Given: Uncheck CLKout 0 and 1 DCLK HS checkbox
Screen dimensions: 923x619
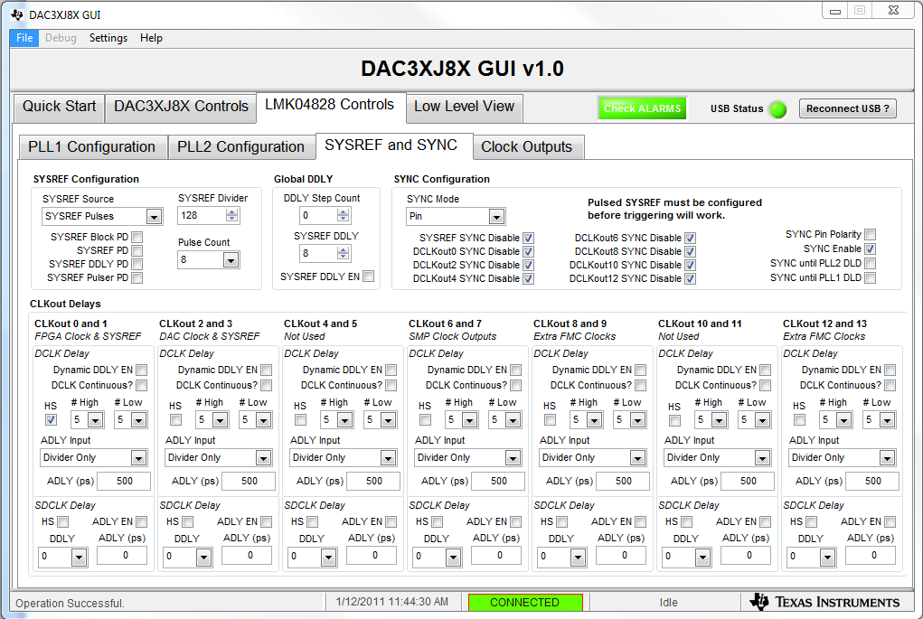Looking at the screenshot, I should point(52,419).
